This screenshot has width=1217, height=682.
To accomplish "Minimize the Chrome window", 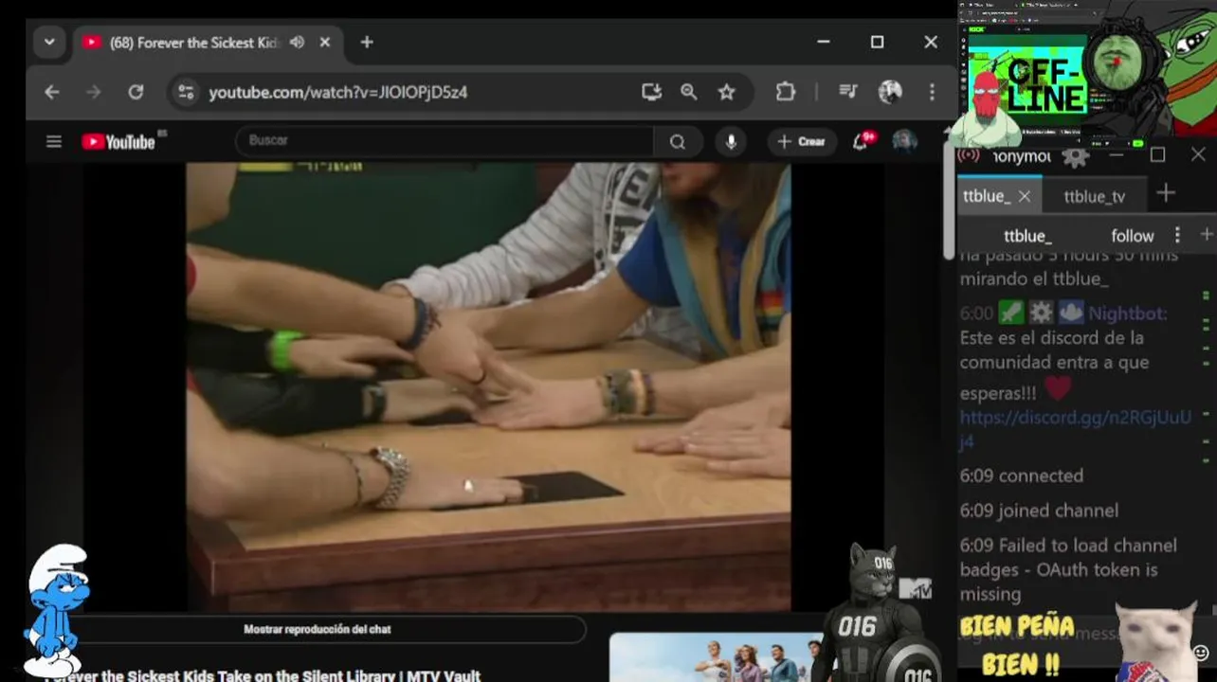I will click(824, 42).
